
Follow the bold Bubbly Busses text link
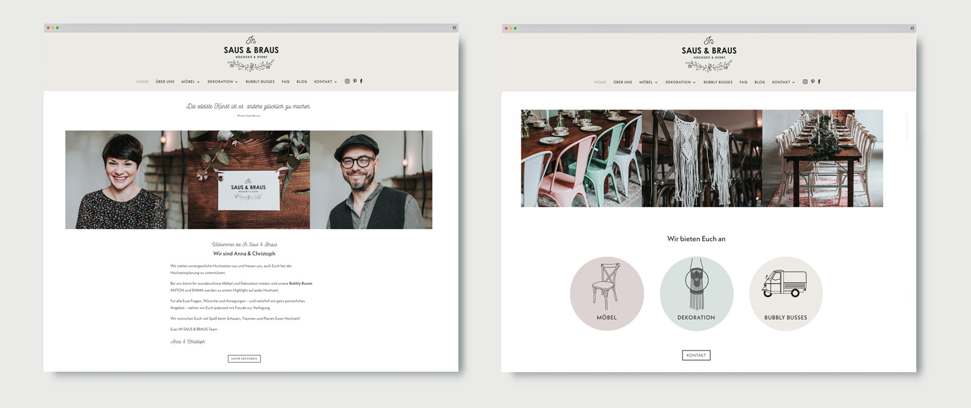(x=301, y=283)
